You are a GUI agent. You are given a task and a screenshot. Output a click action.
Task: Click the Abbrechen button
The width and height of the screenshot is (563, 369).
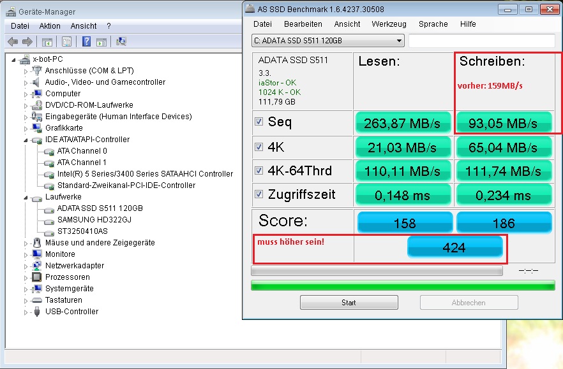click(x=469, y=302)
